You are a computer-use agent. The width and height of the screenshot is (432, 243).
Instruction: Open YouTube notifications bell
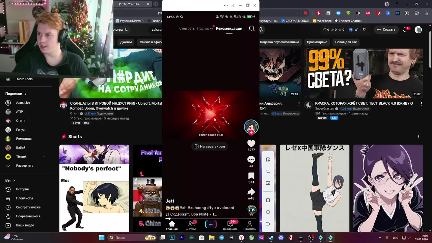pos(405,30)
